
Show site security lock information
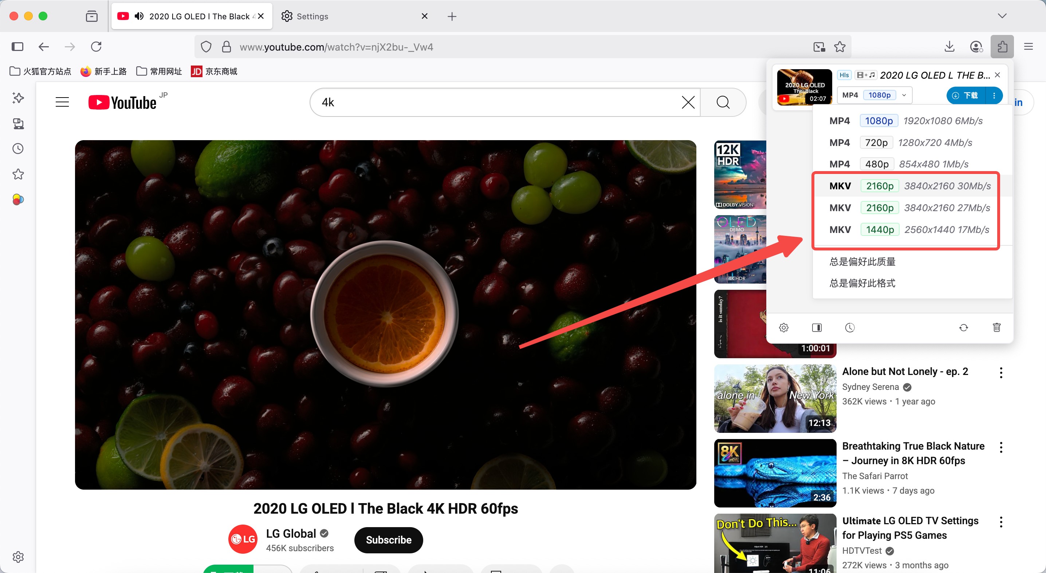(x=227, y=47)
